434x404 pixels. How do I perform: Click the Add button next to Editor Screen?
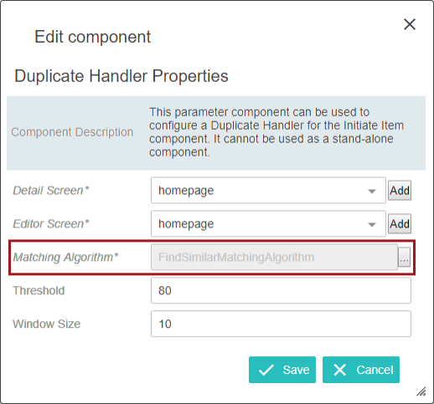coord(400,223)
